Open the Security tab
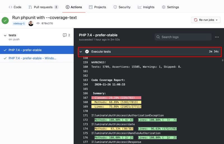 coord(122,7)
